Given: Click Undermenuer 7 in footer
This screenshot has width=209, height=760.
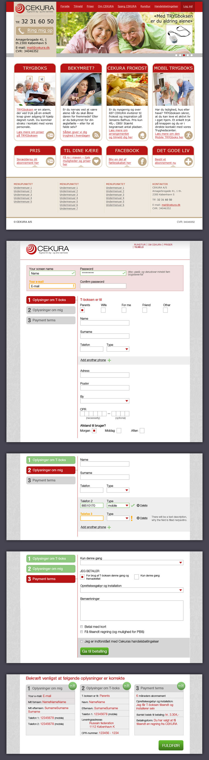Looking at the screenshot, I should pos(69,209).
